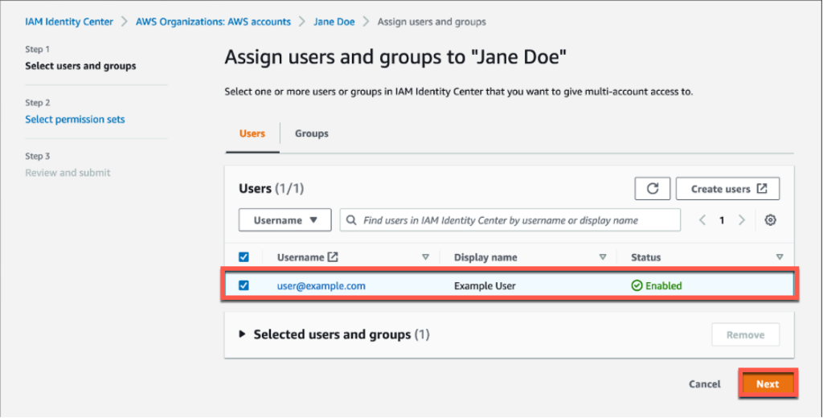Click the Remove button

[x=745, y=335]
